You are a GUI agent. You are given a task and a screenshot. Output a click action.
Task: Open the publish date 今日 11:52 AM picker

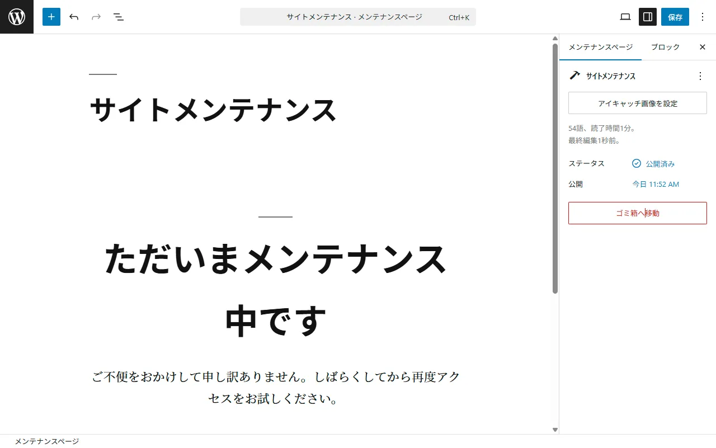pyautogui.click(x=656, y=184)
